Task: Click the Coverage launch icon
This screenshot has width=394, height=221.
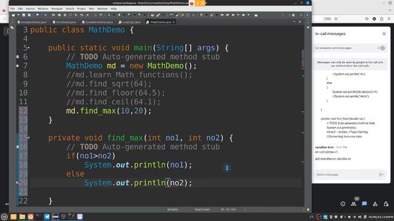Action: pyautogui.click(x=129, y=15)
